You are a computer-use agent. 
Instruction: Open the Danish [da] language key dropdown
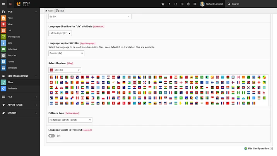click(66, 53)
